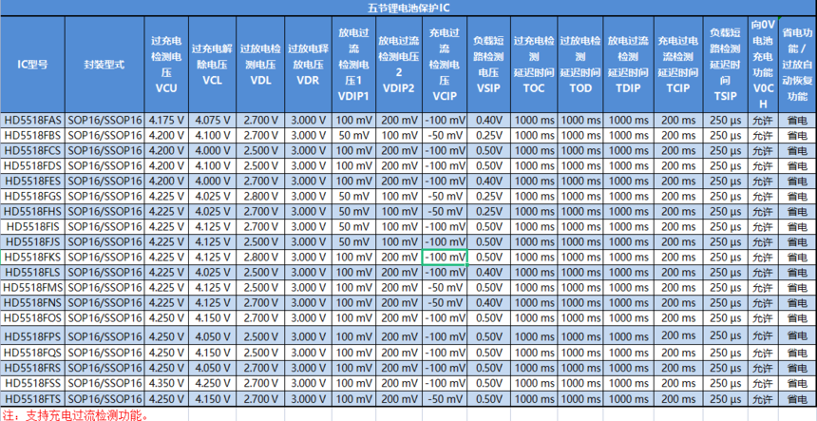This screenshot has height=421, width=817.
Task: Click the 4.175 V cell
Action: [167, 121]
